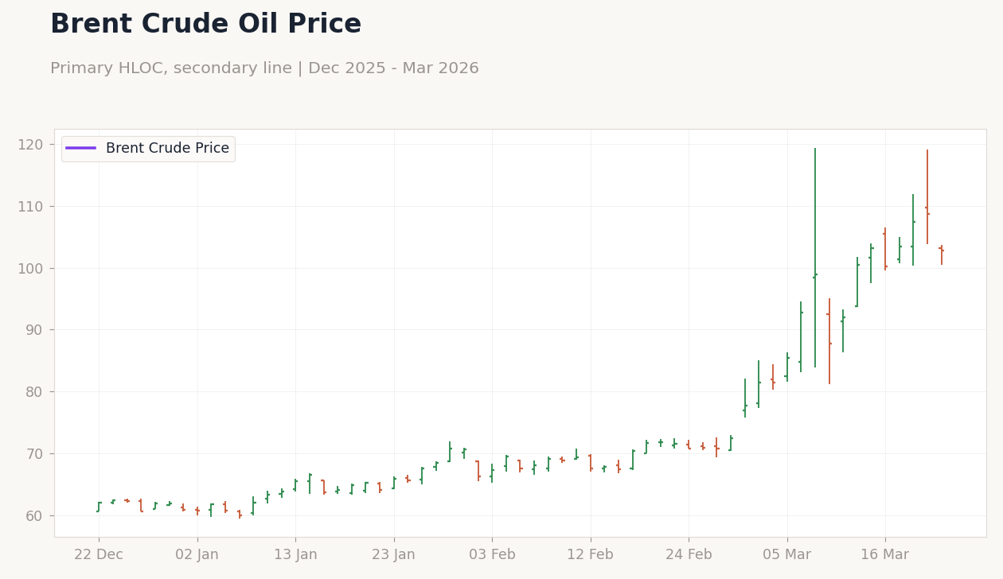Click the tall red bar peaking near 119
The image size is (1003, 579).
coord(927,197)
